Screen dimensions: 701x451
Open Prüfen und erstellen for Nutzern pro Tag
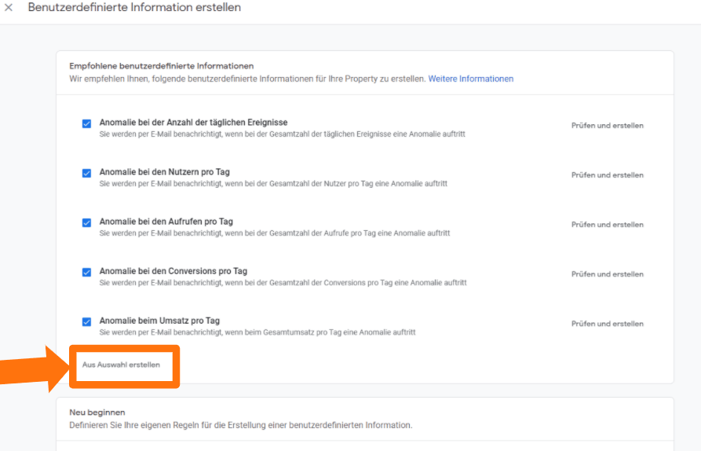click(x=607, y=175)
